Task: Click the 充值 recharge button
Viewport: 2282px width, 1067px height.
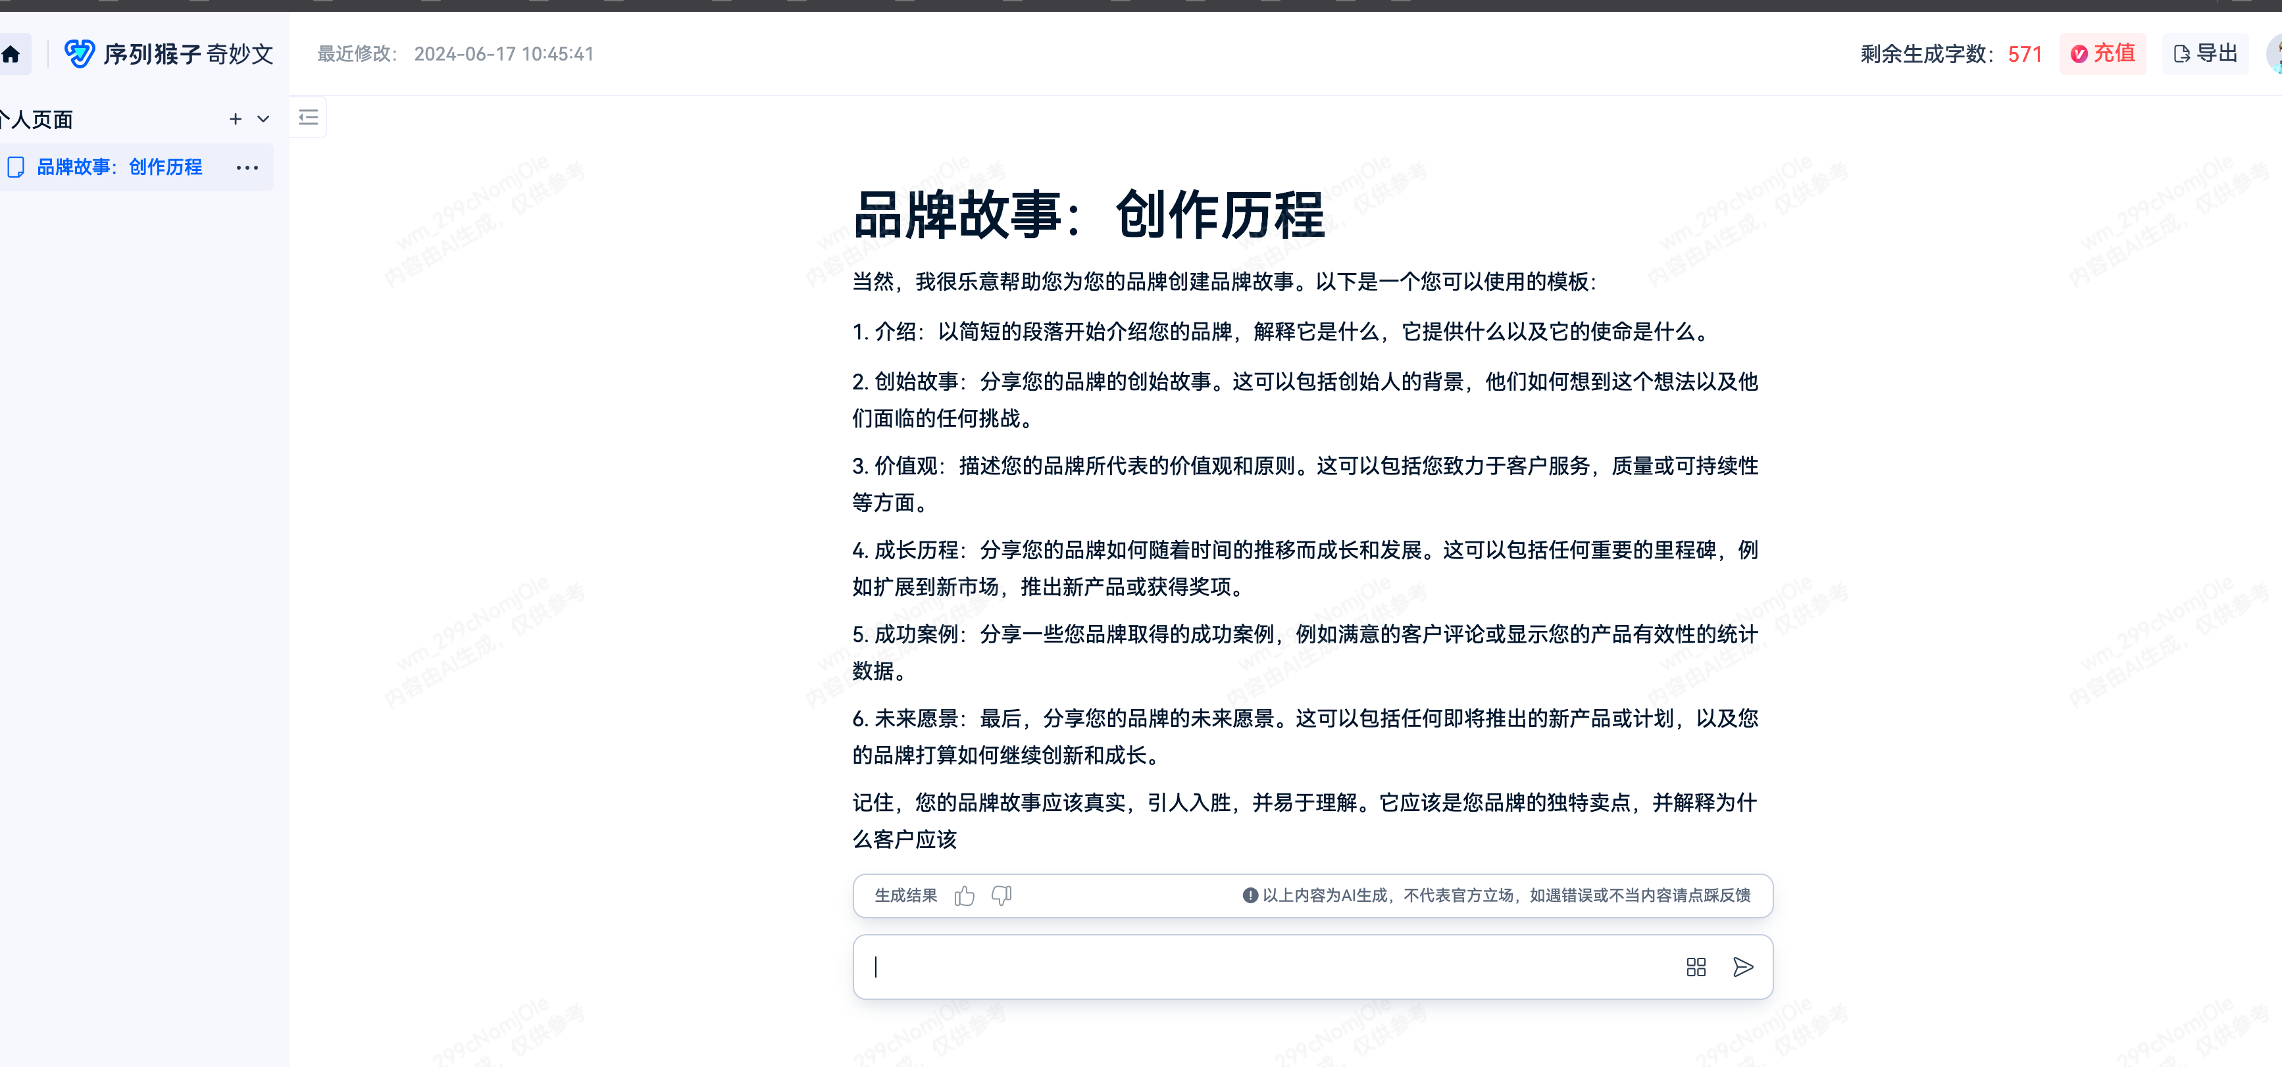Action: [x=2103, y=54]
